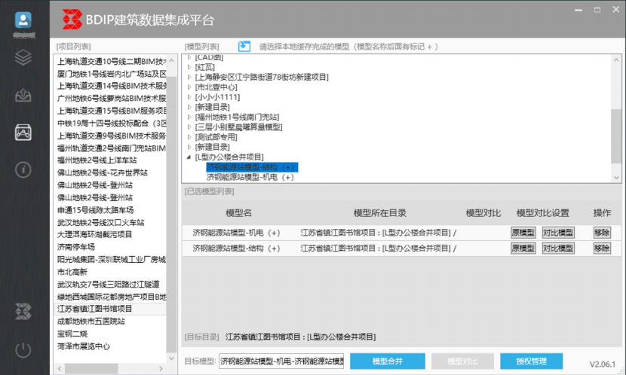This screenshot has height=375, width=626.
Task: Click 原模型 for 济钢能源站模型-结构 row
Action: click(523, 248)
